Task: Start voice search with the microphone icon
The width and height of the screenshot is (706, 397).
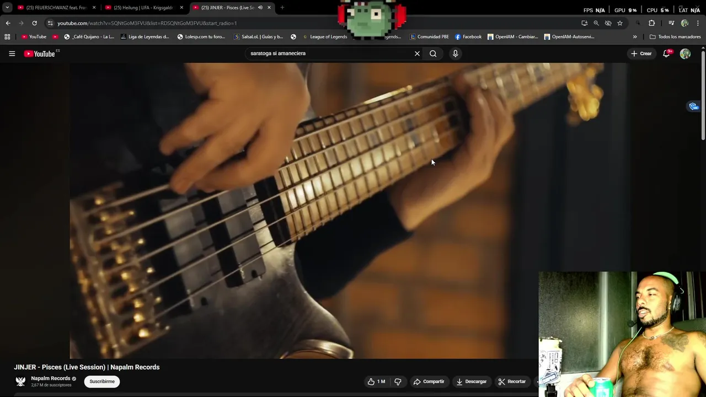Action: [455, 53]
